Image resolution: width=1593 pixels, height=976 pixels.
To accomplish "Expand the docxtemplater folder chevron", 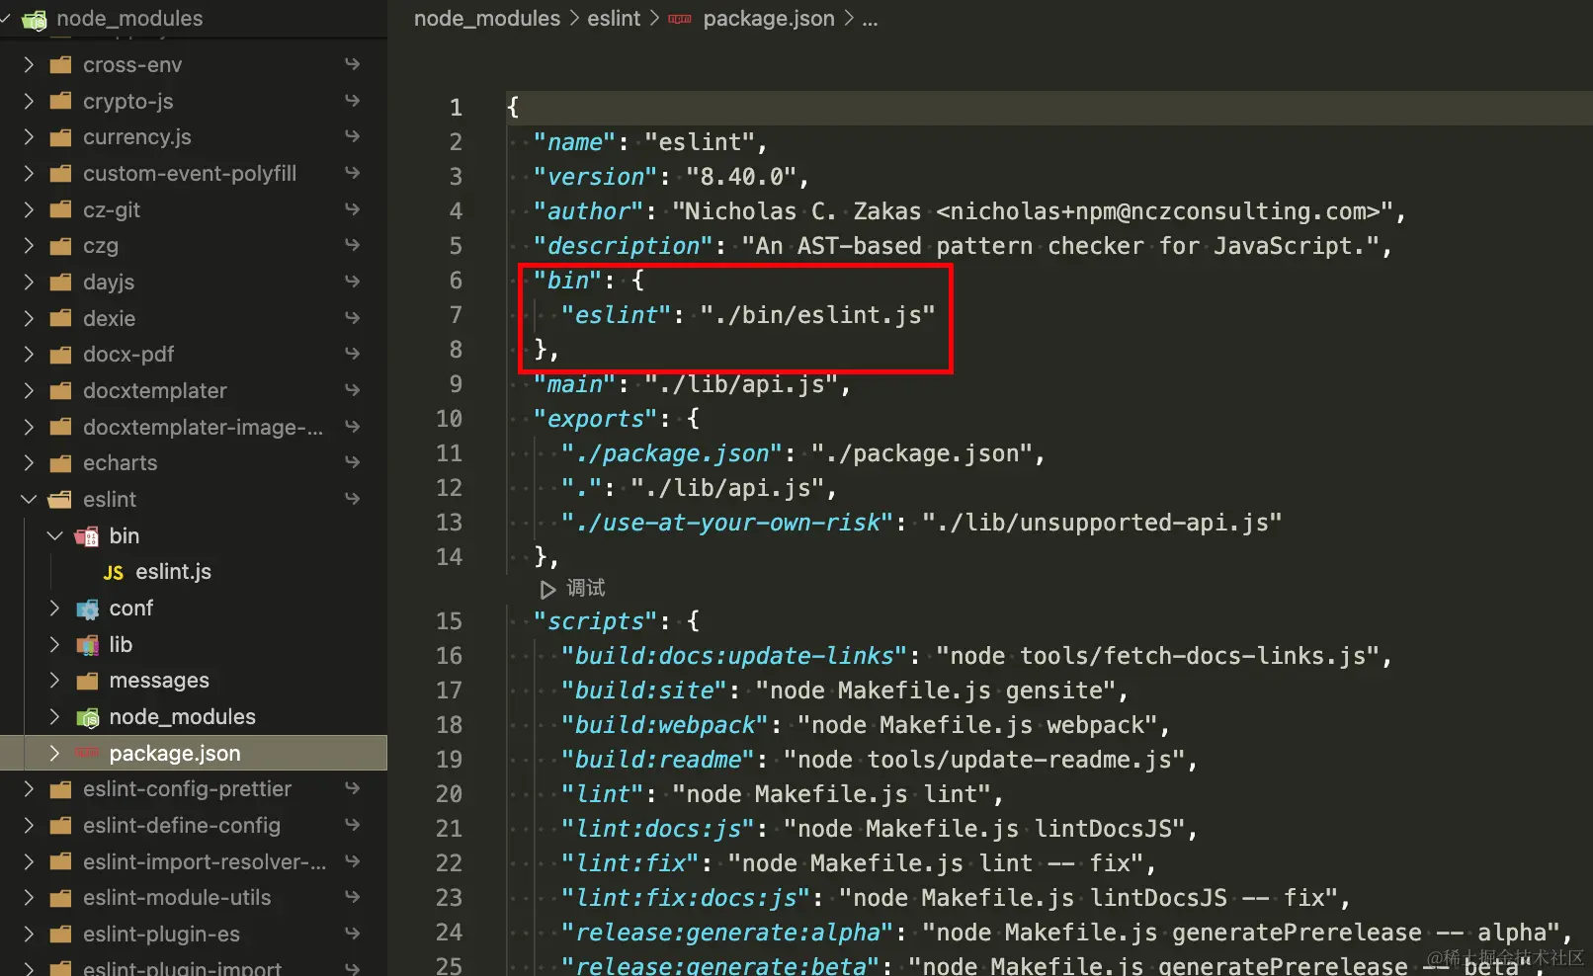I will 29,390.
